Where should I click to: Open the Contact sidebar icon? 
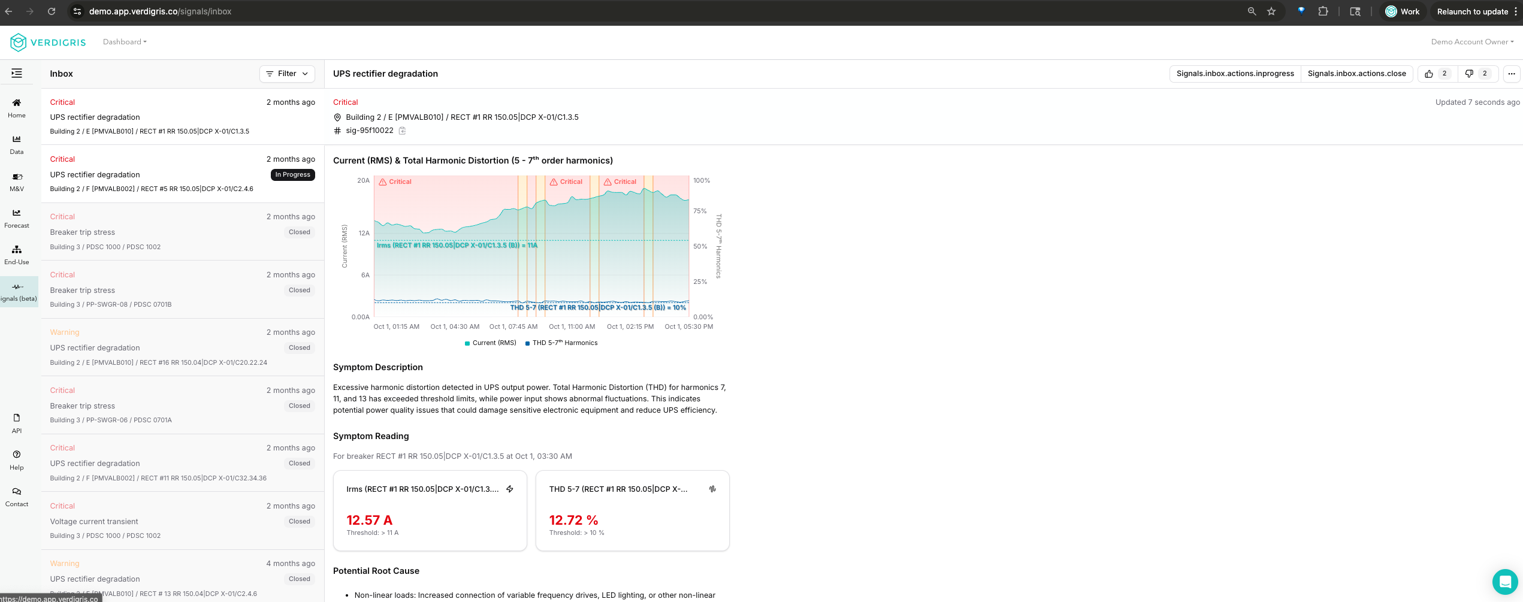click(x=17, y=497)
